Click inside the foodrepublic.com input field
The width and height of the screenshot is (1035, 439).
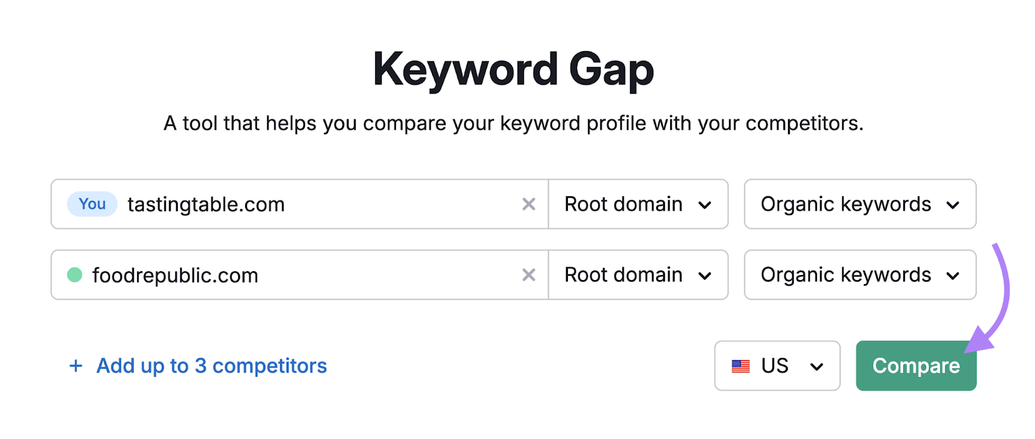(x=291, y=275)
